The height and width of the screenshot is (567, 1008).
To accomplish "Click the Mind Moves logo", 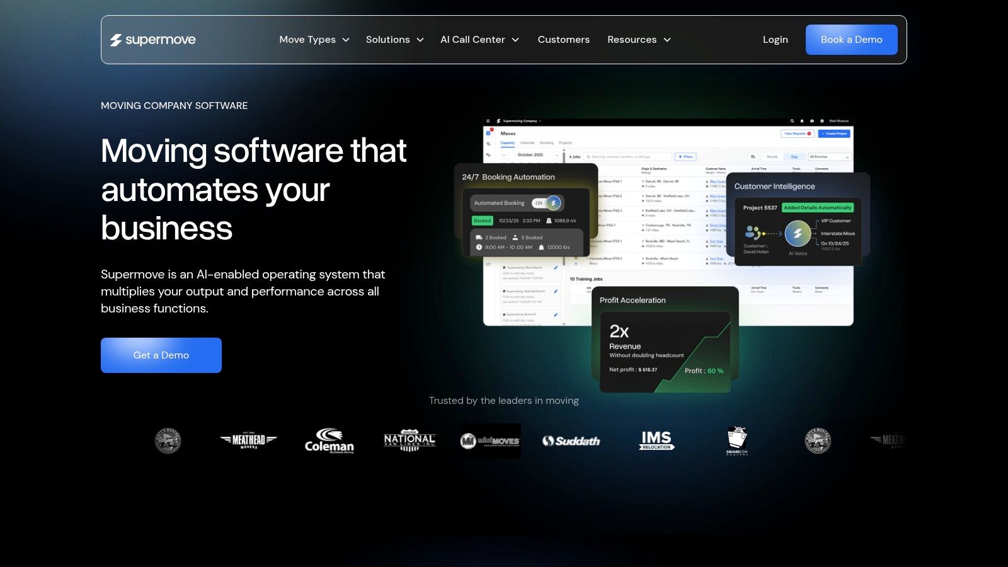I will coord(490,441).
